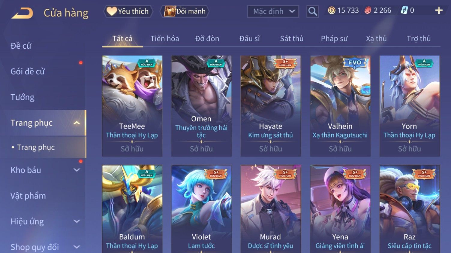Select the Tiến hóa tab
Viewport: 451px width, 253px height.
pyautogui.click(x=165, y=39)
